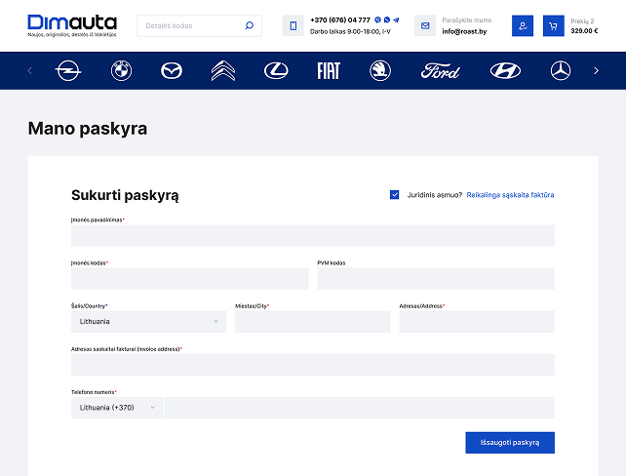Open the phone country code dropdown

pyautogui.click(x=117, y=408)
